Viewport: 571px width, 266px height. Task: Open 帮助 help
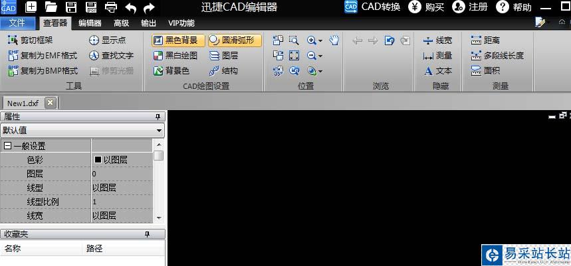pyautogui.click(x=514, y=7)
